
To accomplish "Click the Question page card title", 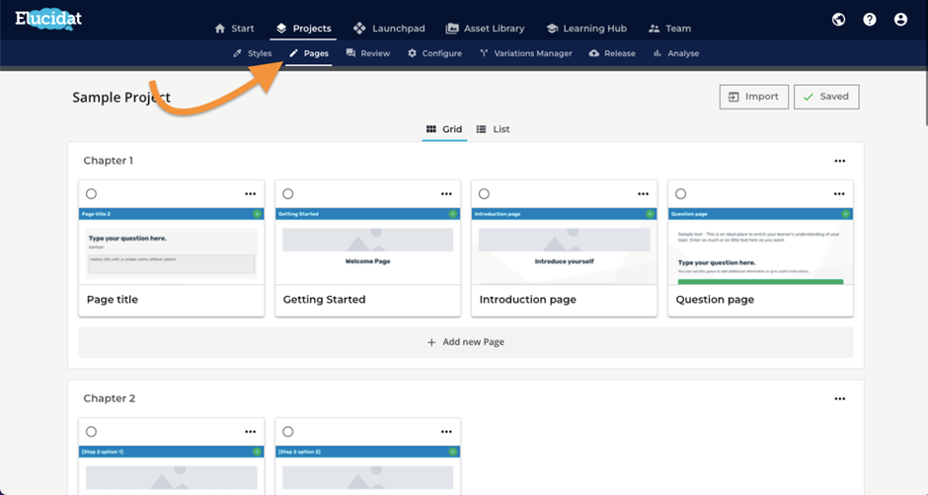I will click(715, 299).
